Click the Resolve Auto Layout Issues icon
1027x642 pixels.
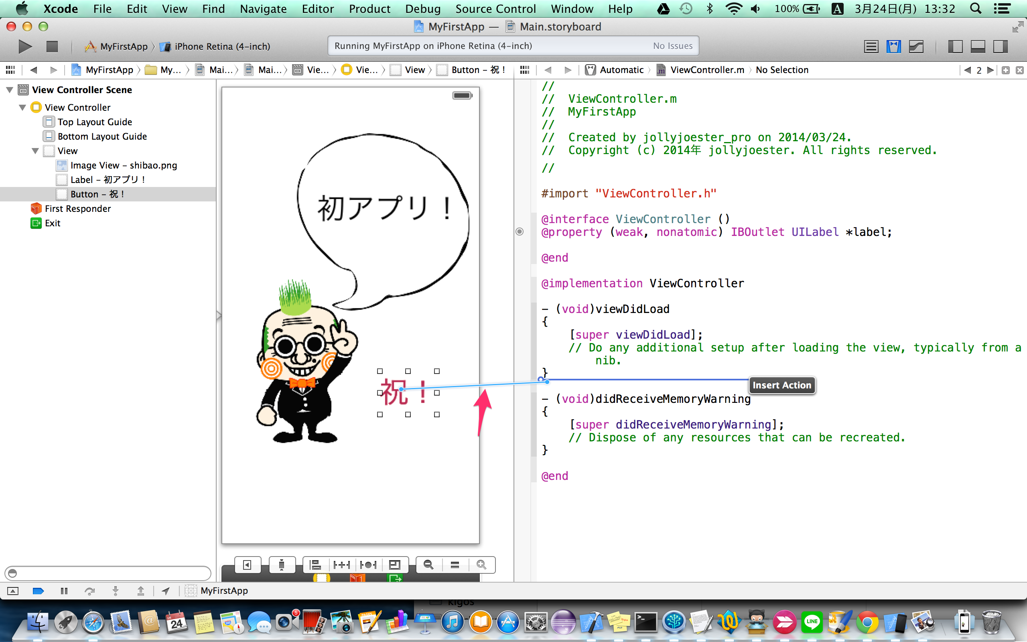(x=368, y=565)
